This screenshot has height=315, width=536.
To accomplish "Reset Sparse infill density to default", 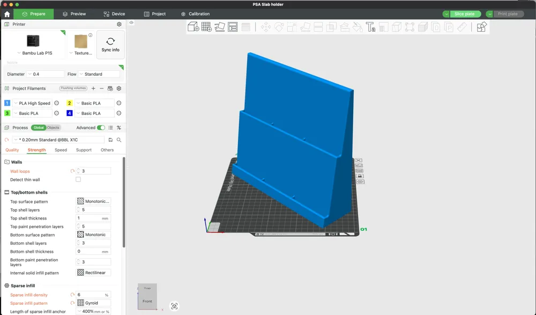I will pos(72,295).
